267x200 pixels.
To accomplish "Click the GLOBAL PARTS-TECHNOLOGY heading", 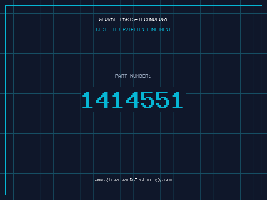I will coord(133,19).
